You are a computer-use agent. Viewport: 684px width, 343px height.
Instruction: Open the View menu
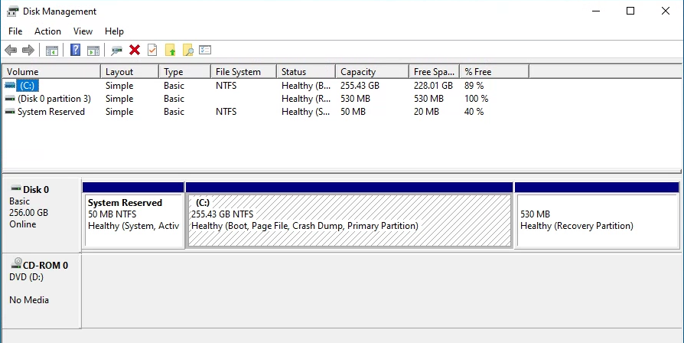pos(83,31)
